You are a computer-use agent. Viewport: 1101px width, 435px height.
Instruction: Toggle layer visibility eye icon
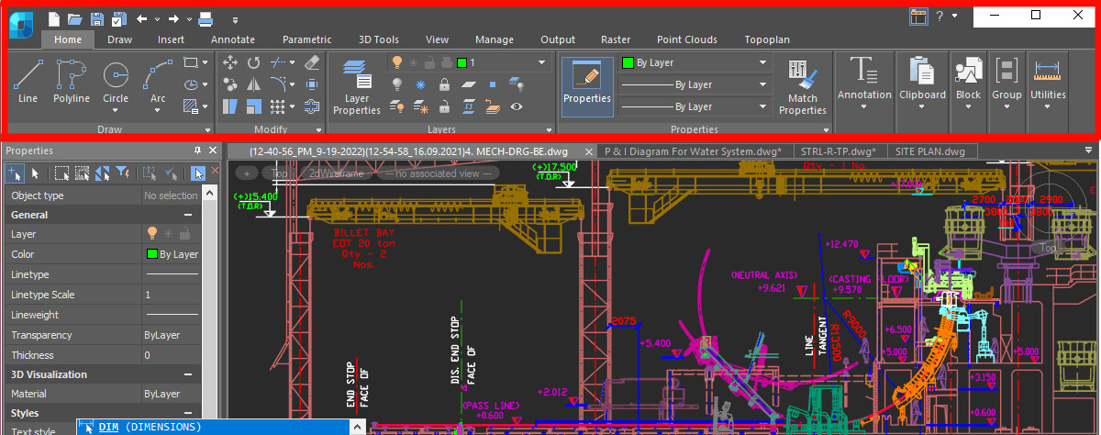pos(517,106)
